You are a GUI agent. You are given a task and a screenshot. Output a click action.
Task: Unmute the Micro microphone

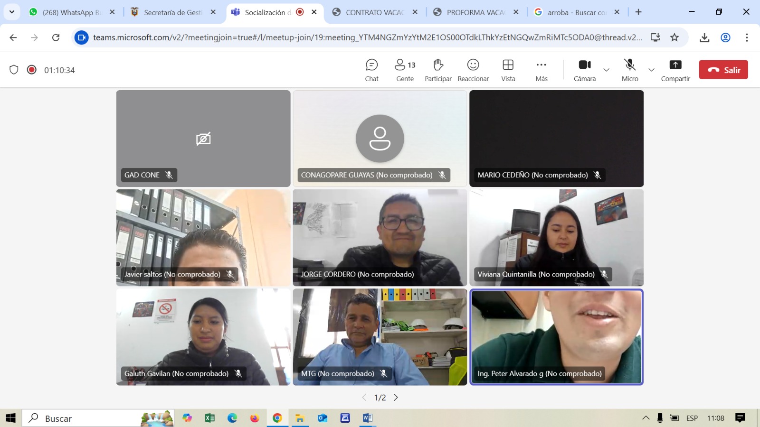(630, 70)
